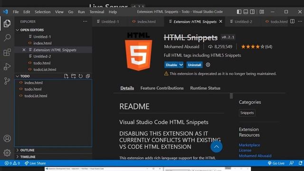Collapse the Open Editors section
The image size is (304, 171).
point(18,30)
